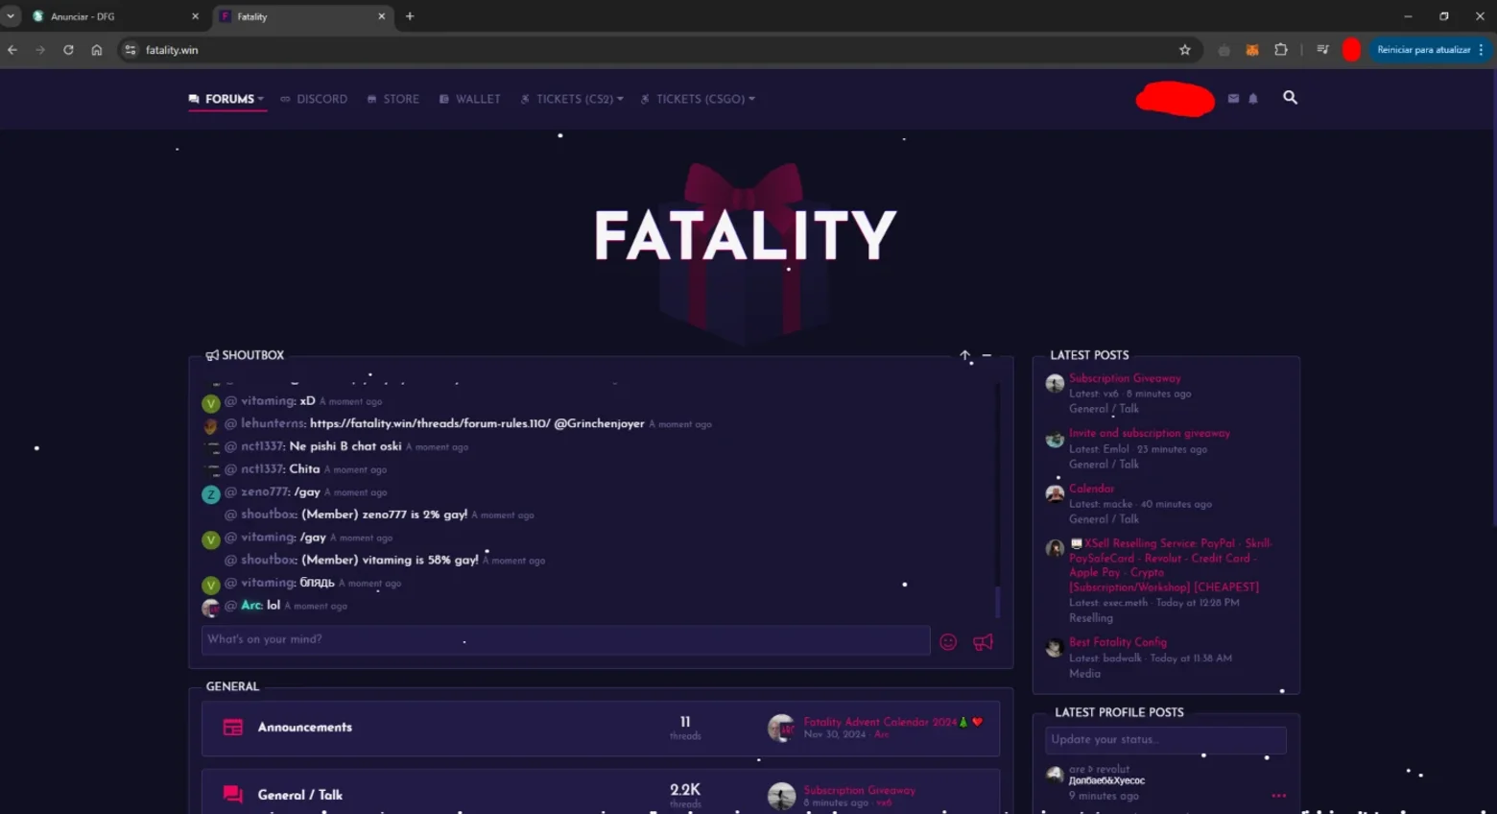Screen dimensions: 1497x814
Task: Focus the Update your status field
Action: coord(1166,740)
